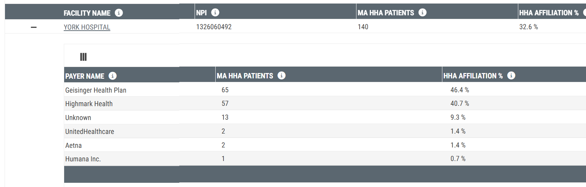
Task: Click info icon beside payer table HHA Affiliation %
Action: (x=511, y=76)
